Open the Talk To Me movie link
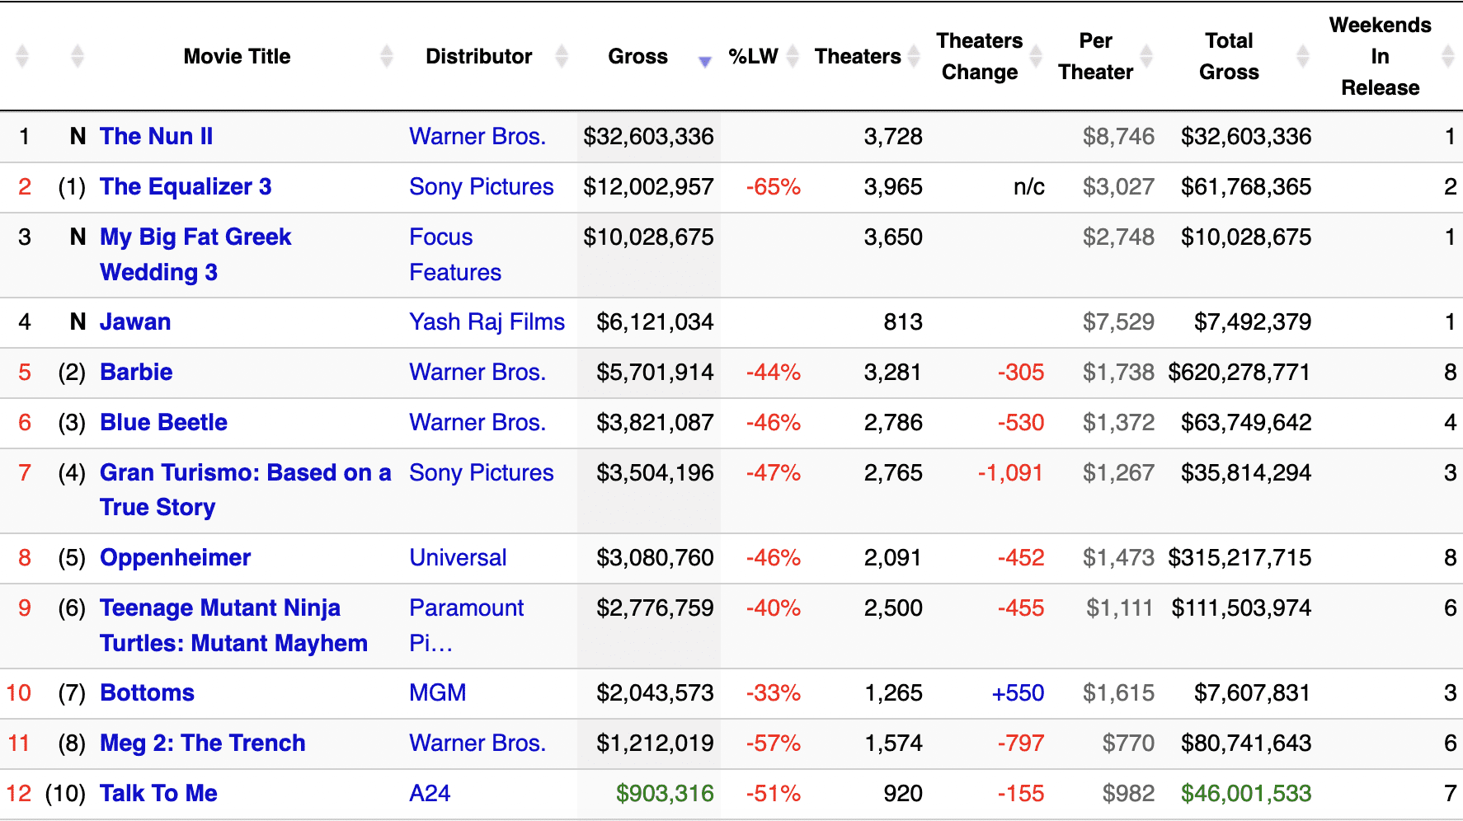Viewport: 1463px width, 821px height. (158, 793)
